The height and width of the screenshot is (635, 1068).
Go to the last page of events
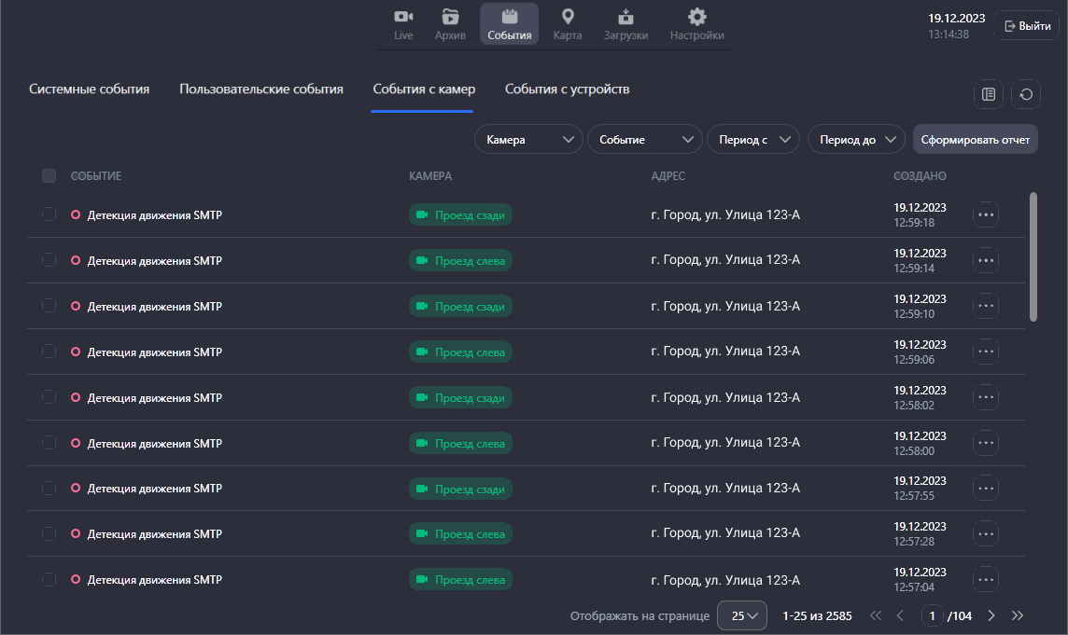pos(1018,615)
